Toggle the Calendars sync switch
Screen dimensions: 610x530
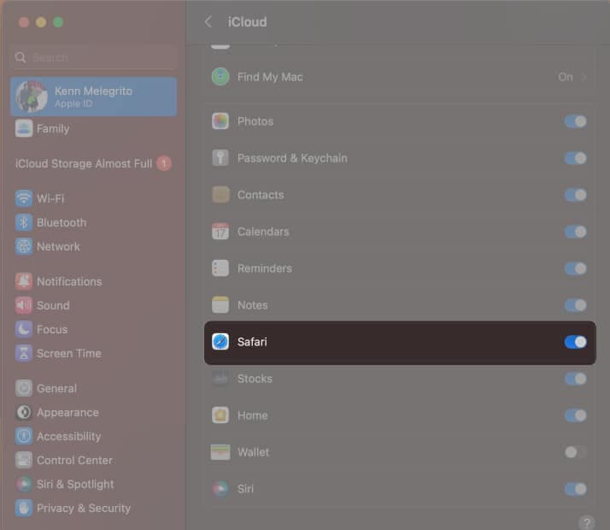(575, 232)
